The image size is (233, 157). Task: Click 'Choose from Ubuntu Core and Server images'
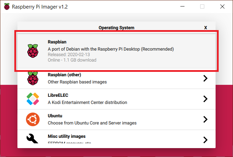tap(92, 123)
